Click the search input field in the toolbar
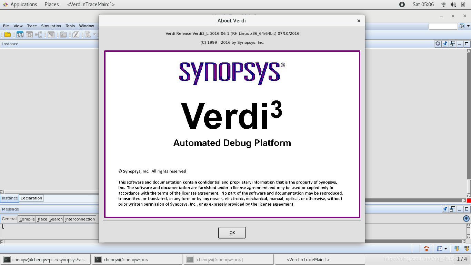Image resolution: width=471 pixels, height=265 pixels. 443,26
